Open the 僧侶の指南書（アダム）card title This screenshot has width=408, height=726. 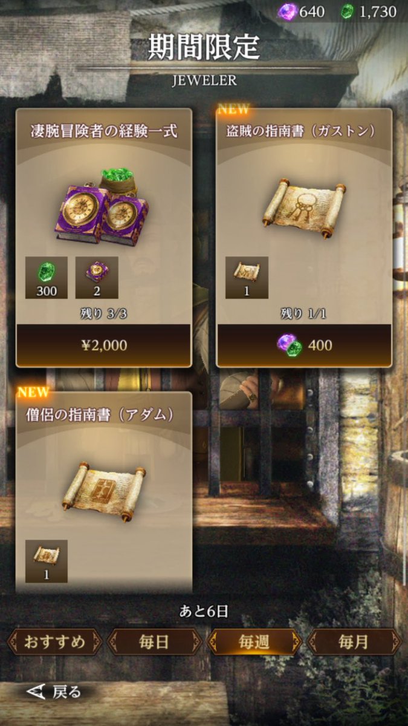pyautogui.click(x=104, y=414)
